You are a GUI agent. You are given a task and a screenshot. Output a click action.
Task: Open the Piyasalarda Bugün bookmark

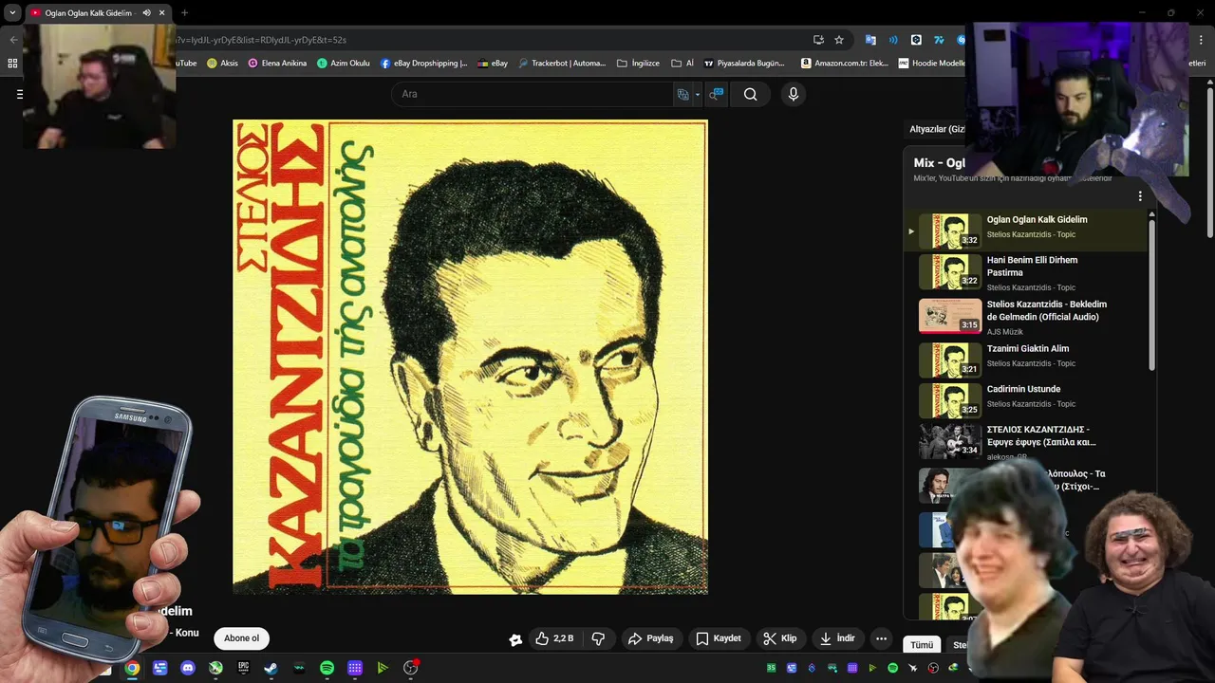(744, 64)
